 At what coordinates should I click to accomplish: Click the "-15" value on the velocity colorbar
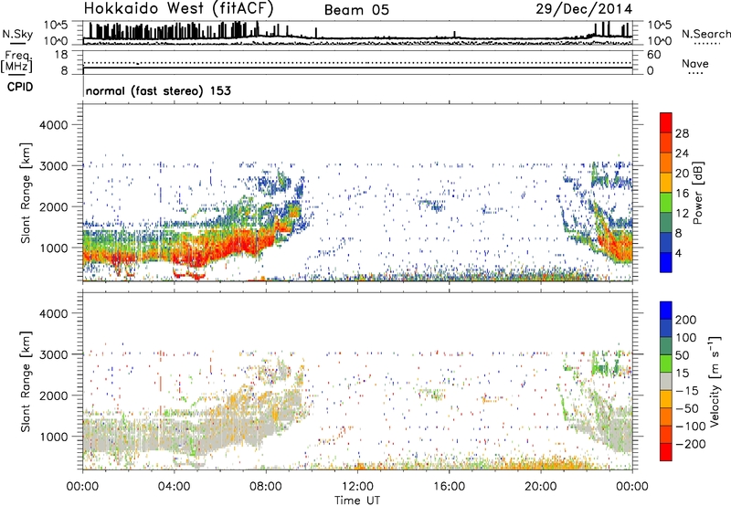click(x=687, y=391)
